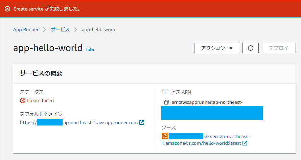Open the Info link next to app-hello-world
Viewport: 301px width, 160px height.
[x=90, y=50]
